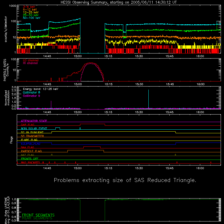Click the 16:00 tick in flags plot
224x224 pixels.
click(x=200, y=168)
